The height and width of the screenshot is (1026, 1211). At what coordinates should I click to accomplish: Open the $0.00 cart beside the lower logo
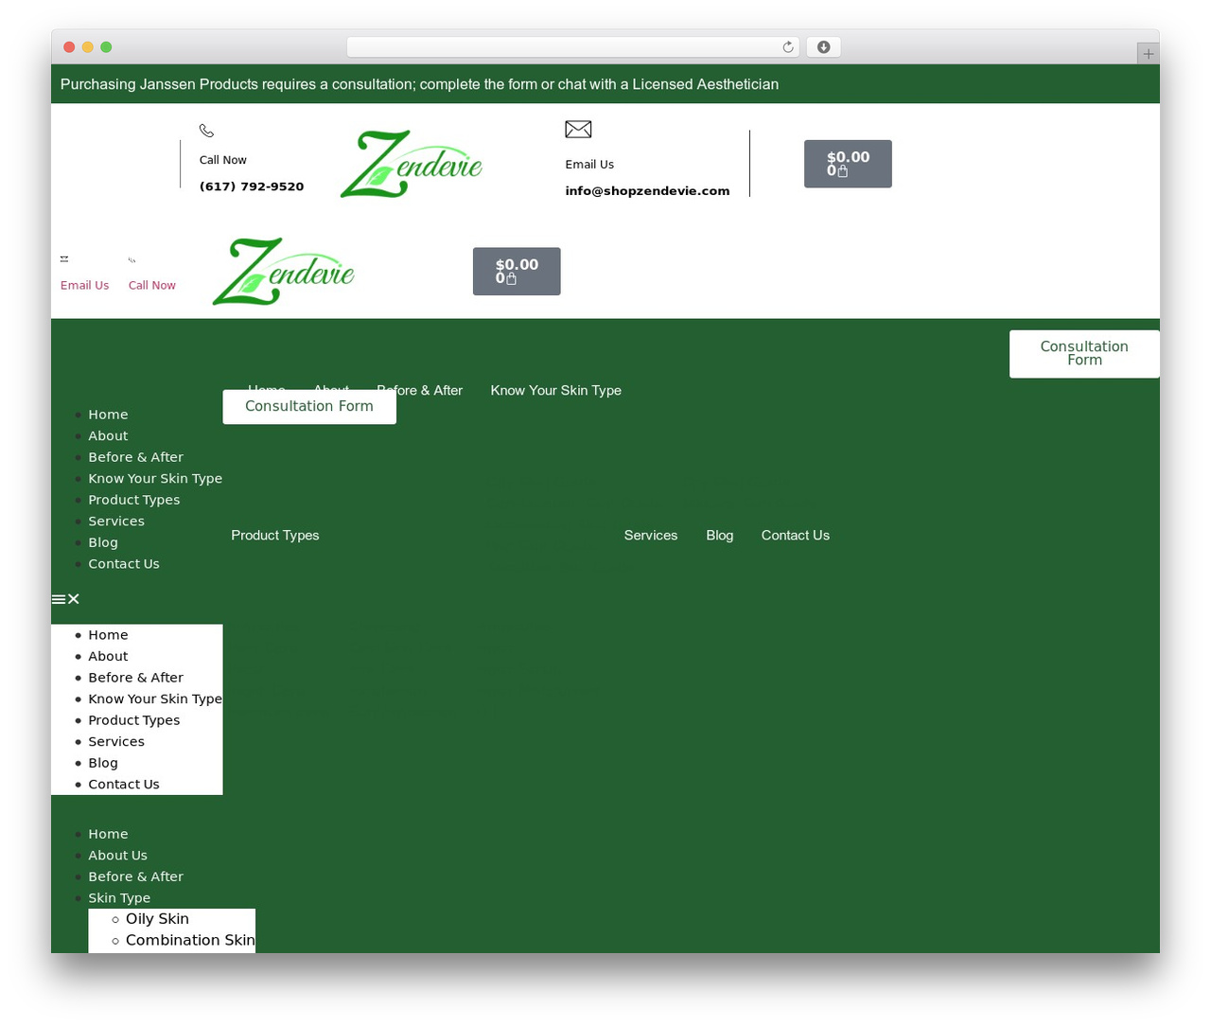pos(517,272)
